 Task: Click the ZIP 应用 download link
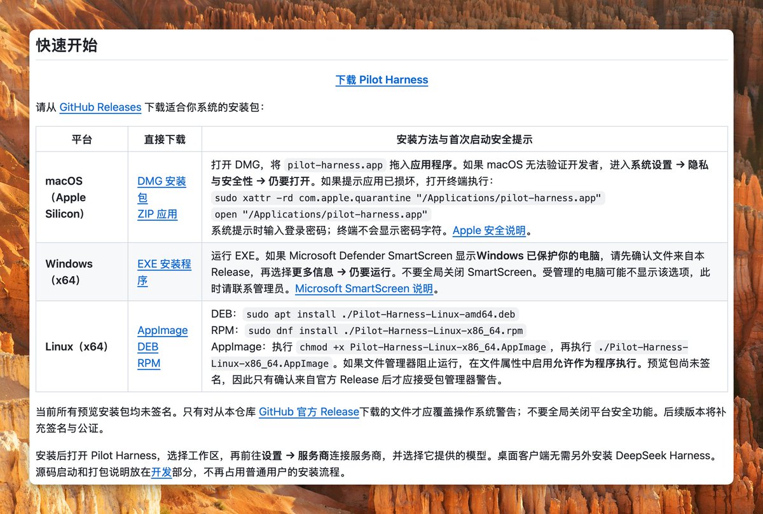point(157,214)
